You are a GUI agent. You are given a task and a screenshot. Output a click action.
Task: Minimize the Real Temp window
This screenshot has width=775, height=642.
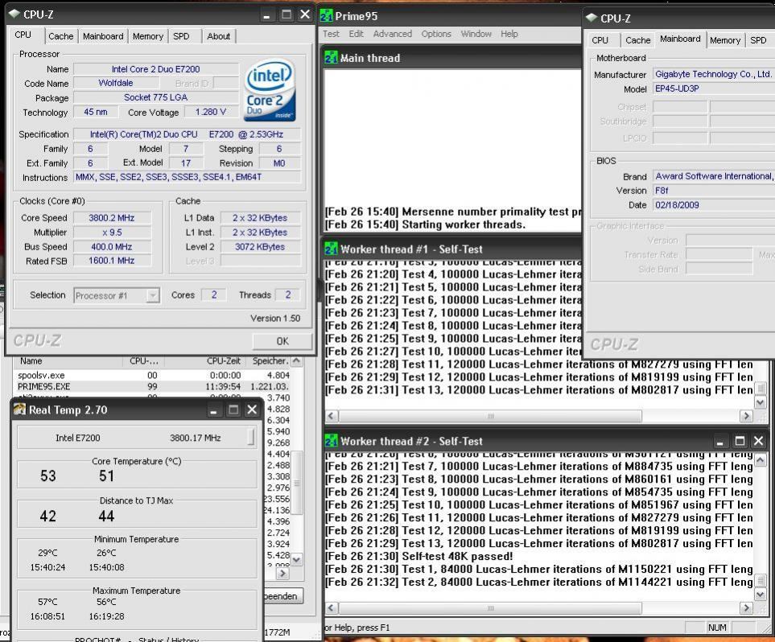pyautogui.click(x=213, y=409)
